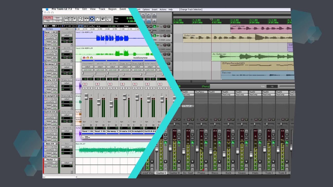333x187 pixels.
Task: Solo the Vocal 1.06 track in edit window
Action: click(x=53, y=35)
